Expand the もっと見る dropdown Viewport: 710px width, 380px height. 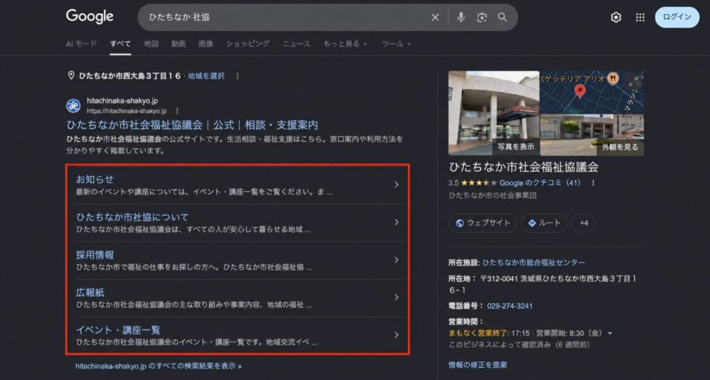click(x=345, y=44)
